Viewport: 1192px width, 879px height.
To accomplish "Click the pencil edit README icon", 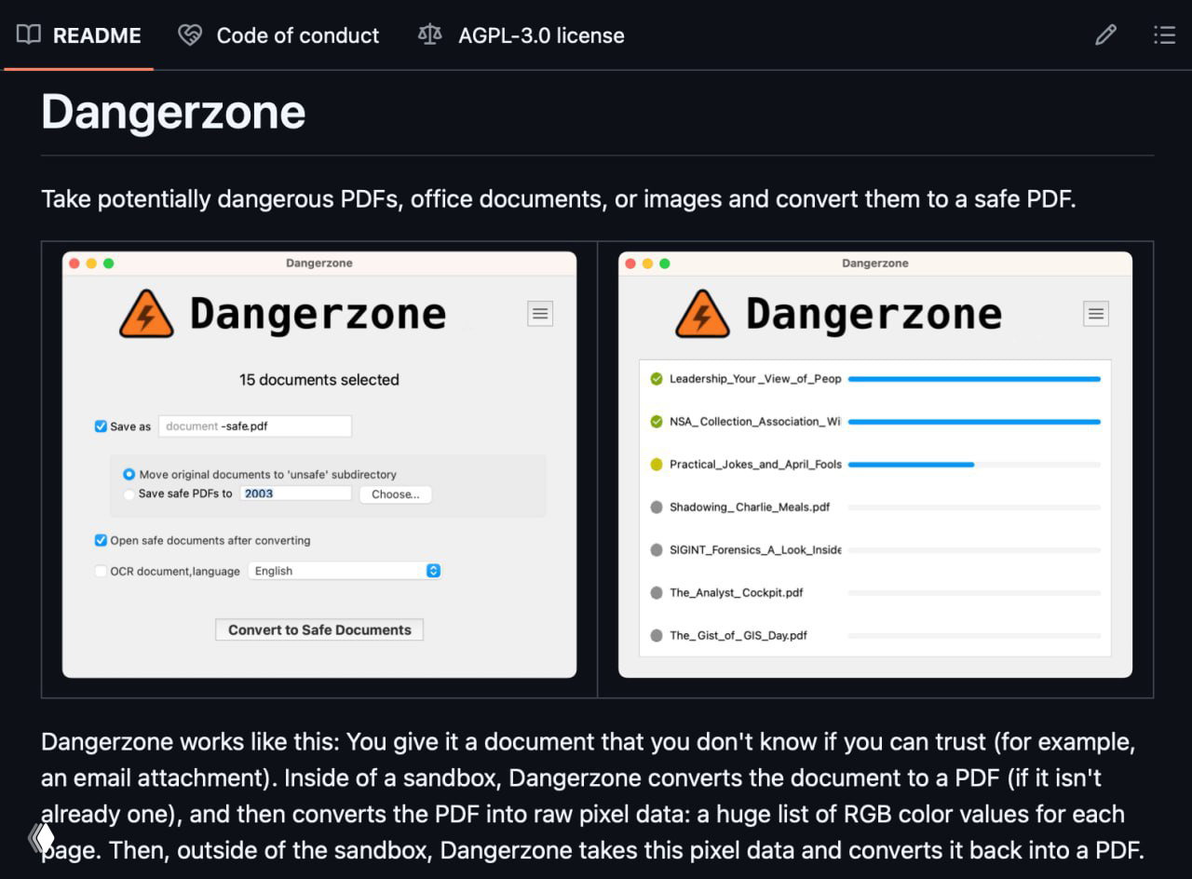I will (x=1105, y=35).
